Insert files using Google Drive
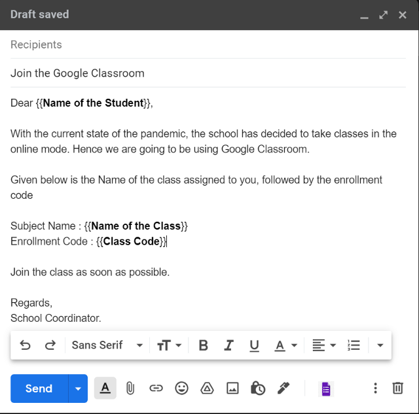This screenshot has height=414, width=419. (x=207, y=388)
